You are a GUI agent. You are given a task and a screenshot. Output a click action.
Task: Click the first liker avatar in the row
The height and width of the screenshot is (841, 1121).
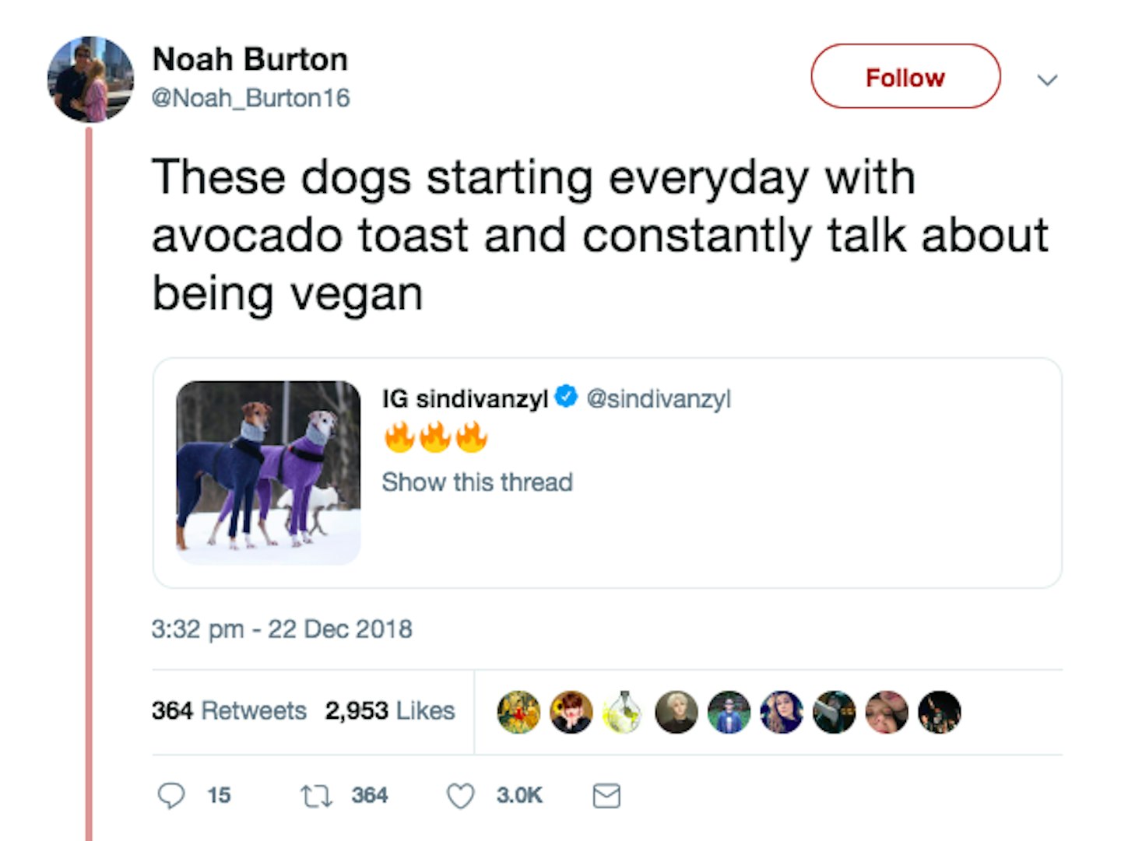pyautogui.click(x=518, y=712)
